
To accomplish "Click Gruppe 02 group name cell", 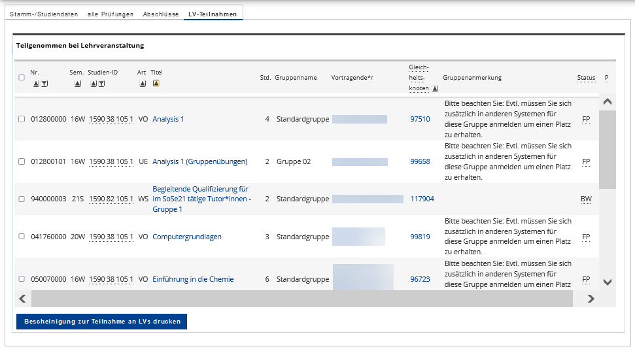I will (294, 161).
